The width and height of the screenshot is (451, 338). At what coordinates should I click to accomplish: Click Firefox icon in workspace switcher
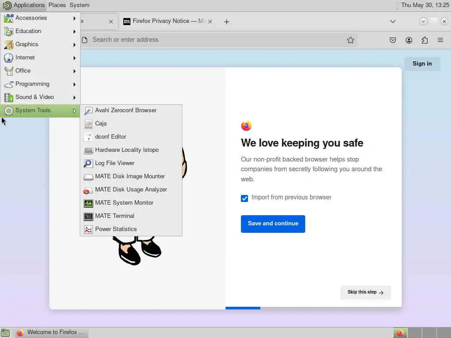(x=400, y=333)
